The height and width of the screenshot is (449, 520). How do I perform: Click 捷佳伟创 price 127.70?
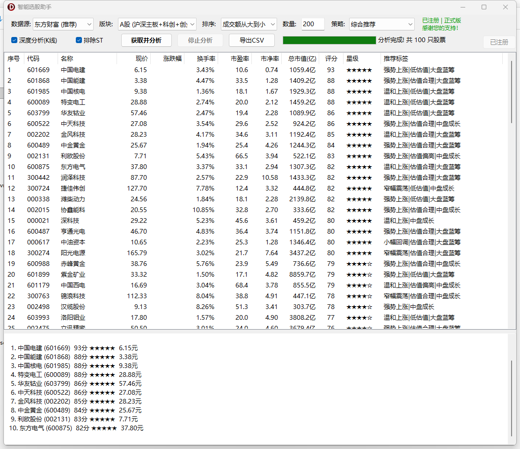(137, 189)
